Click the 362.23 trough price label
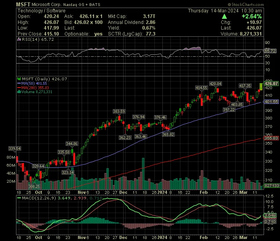The image size is (280, 241). 125,138
